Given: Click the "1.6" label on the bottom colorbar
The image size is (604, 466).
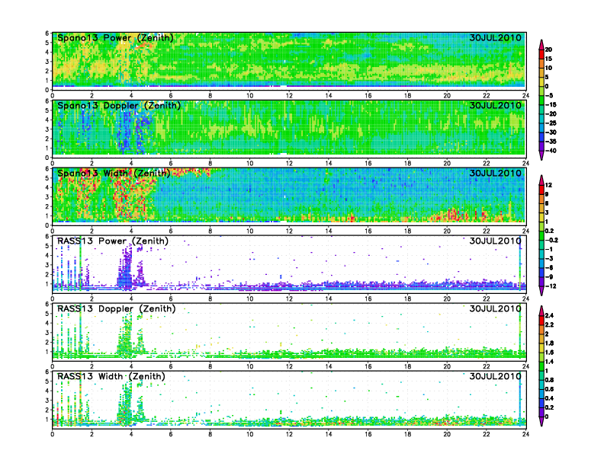Looking at the screenshot, I should click(550, 353).
